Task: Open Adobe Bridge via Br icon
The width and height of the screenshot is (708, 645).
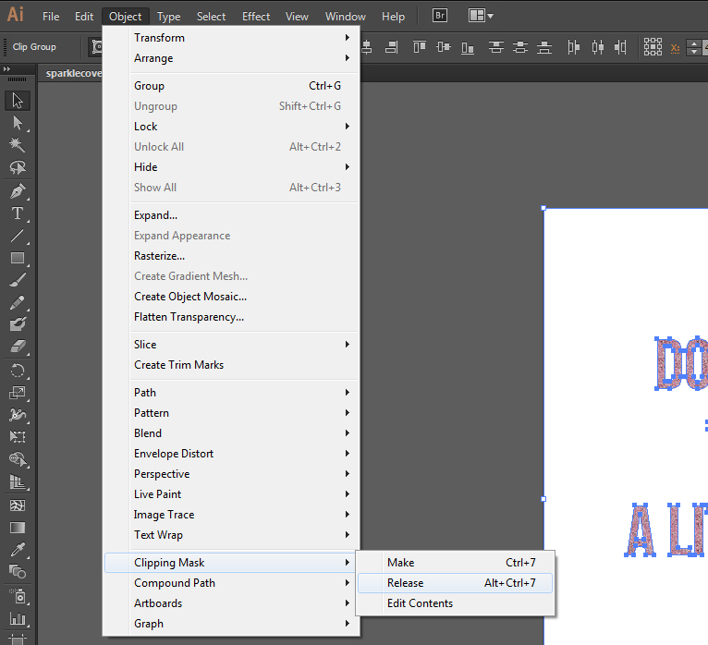Action: [441, 16]
